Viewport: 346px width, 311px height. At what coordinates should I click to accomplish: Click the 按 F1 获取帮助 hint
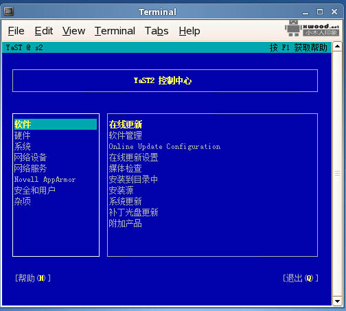click(x=299, y=47)
